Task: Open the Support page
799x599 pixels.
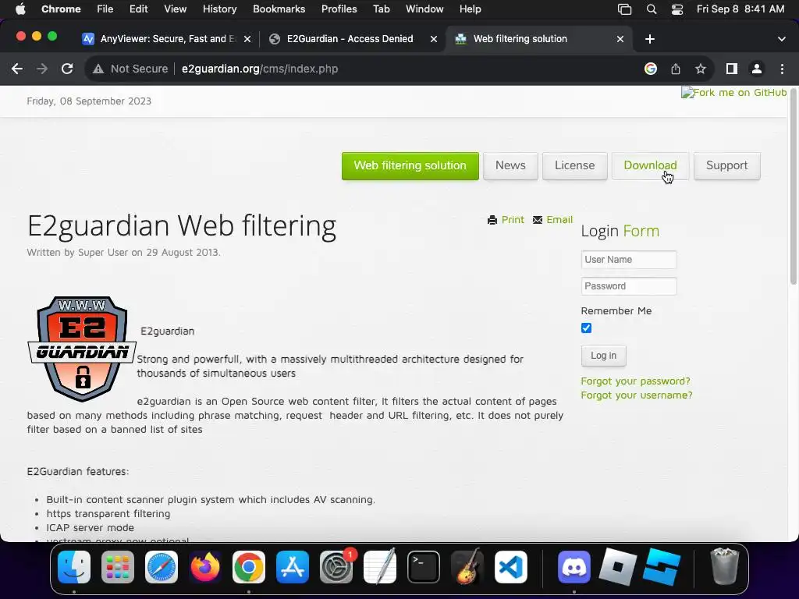Action: [x=727, y=165]
